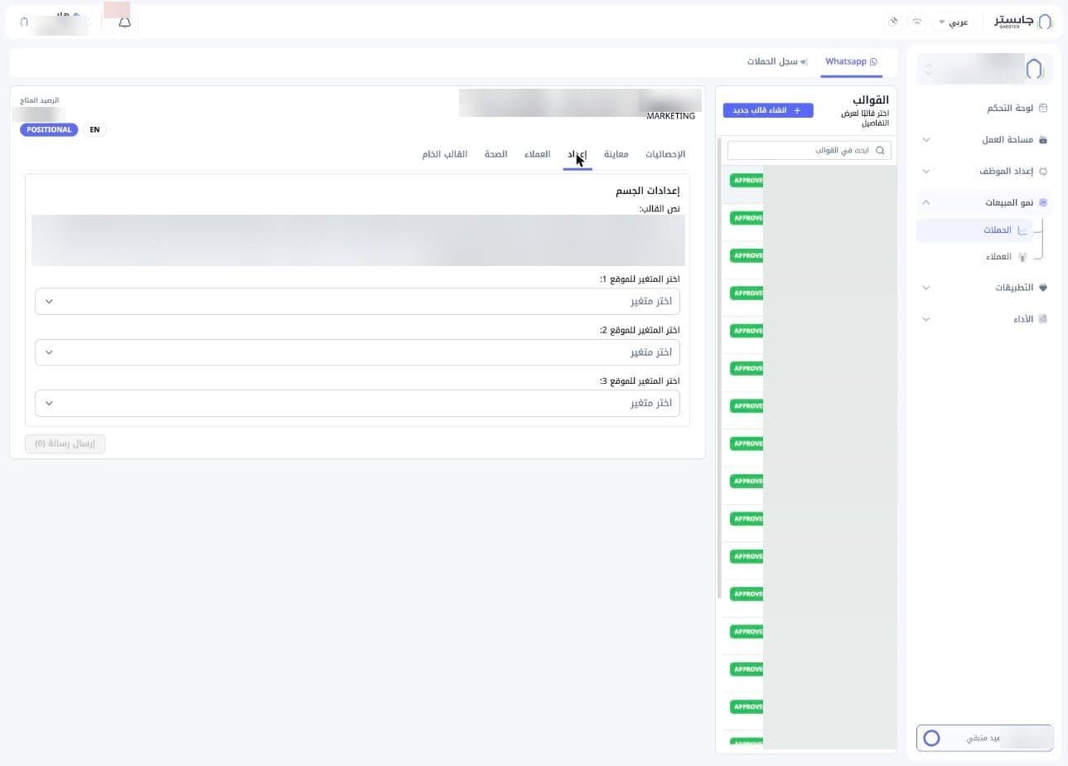Expand the التطبيقات menu chevron
Viewport: 1068px width, 766px height.
point(926,288)
